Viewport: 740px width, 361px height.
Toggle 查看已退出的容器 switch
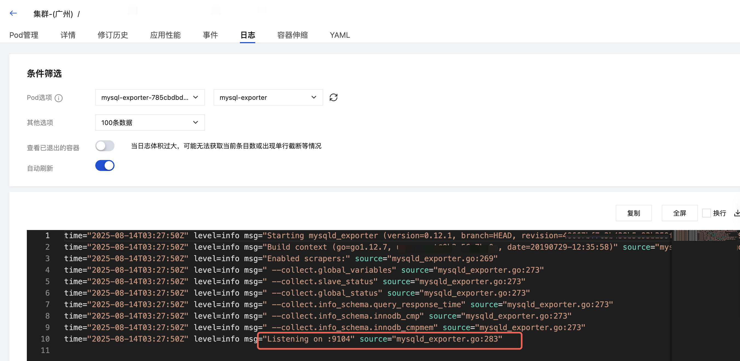105,146
